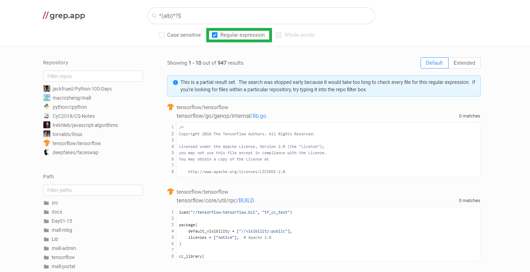Open the BUILD file link
The image size is (530, 272).
pos(246,200)
